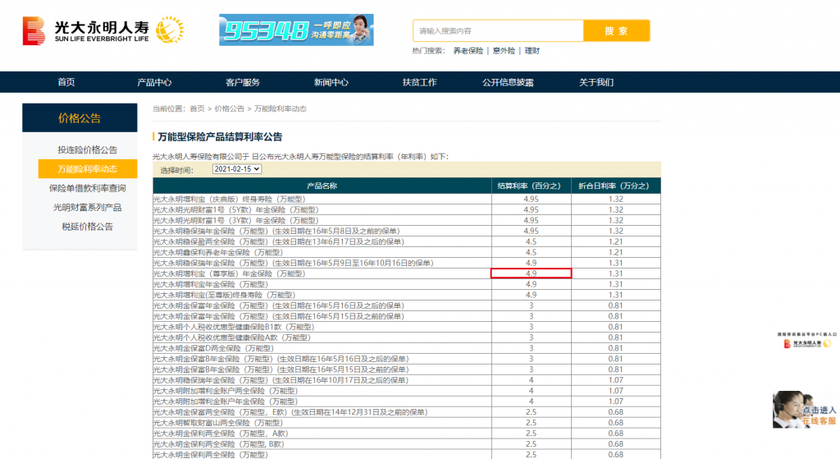Select row 光大永明增利宝(庆典版)终身寿险
The image size is (840, 459).
[x=407, y=199]
